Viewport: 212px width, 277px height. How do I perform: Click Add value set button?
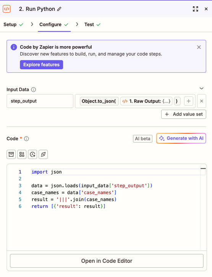click(x=184, y=114)
